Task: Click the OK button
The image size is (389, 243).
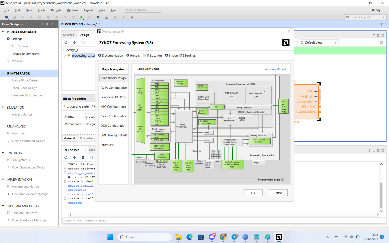Action: [x=253, y=193]
